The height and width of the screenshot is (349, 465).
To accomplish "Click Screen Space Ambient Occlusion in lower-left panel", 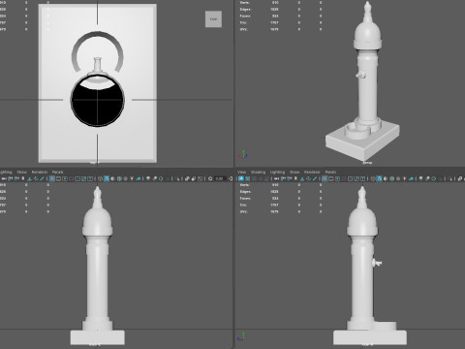I will click(148, 178).
